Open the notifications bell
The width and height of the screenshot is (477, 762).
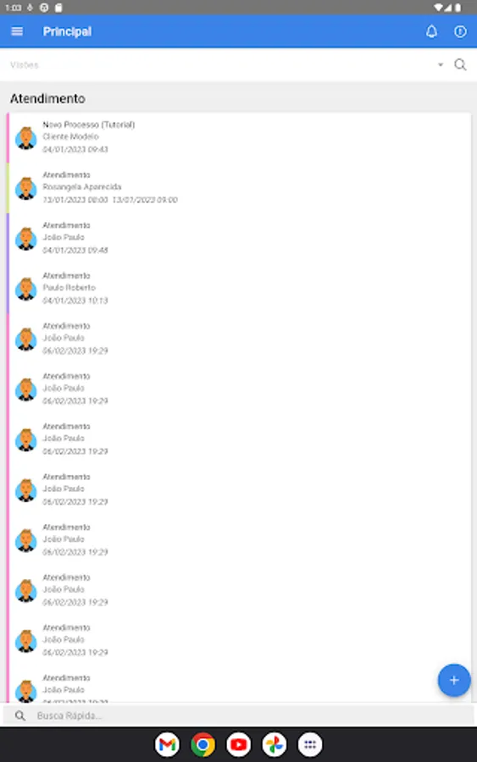pos(431,31)
